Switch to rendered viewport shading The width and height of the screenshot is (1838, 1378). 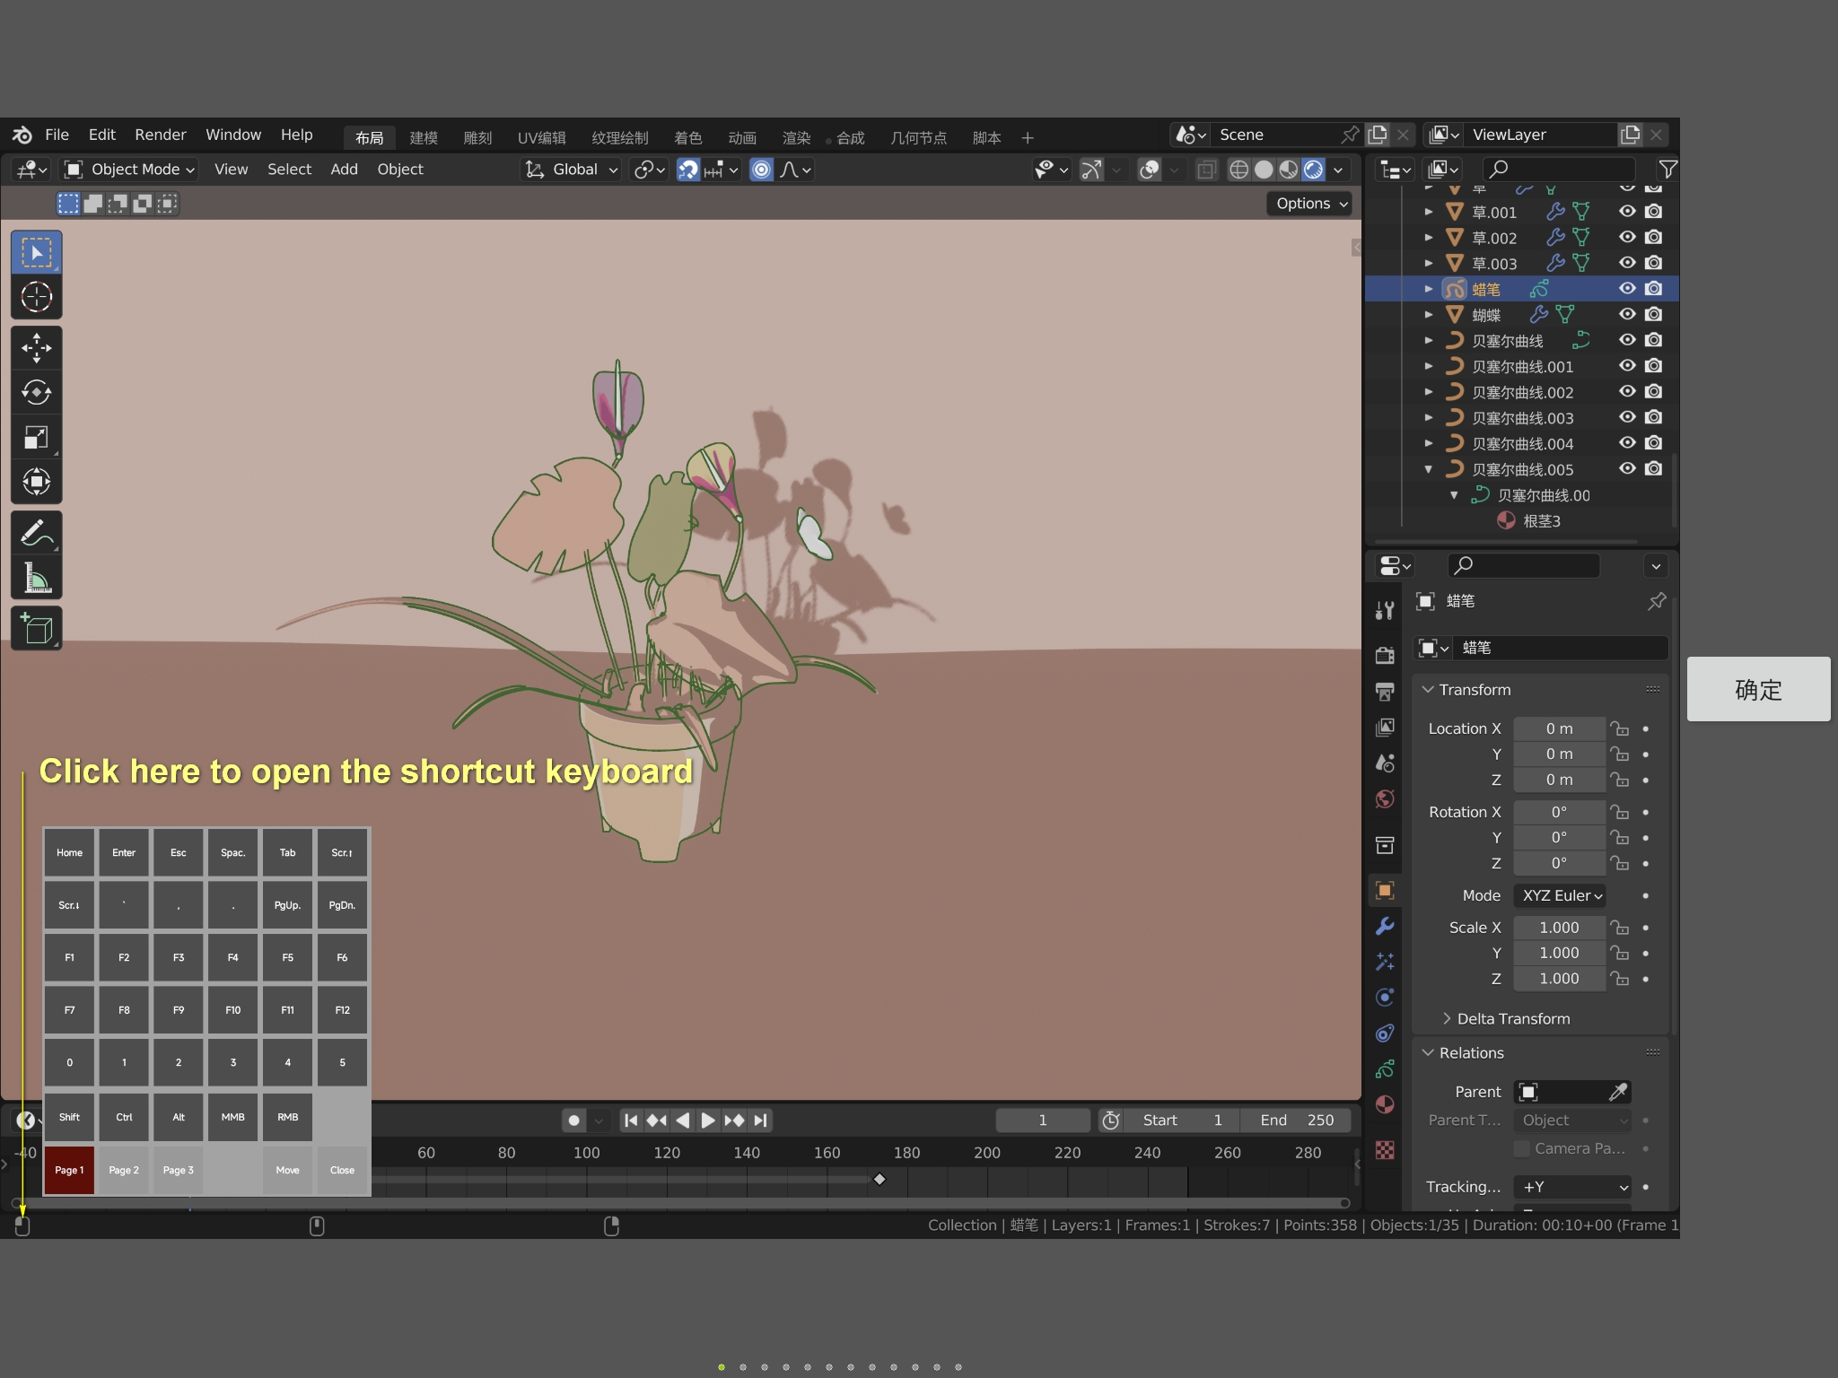pyautogui.click(x=1313, y=170)
